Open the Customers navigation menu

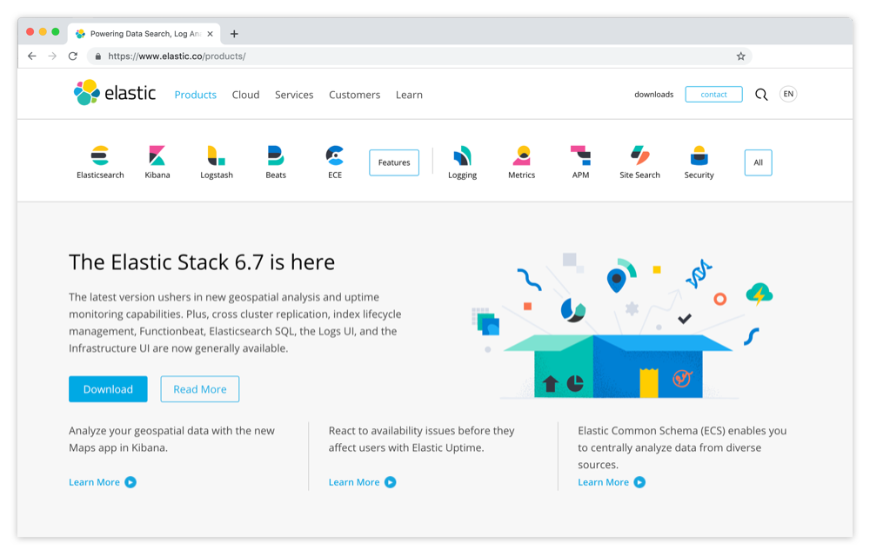[355, 95]
